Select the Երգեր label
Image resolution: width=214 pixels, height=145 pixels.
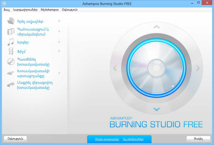23,42
